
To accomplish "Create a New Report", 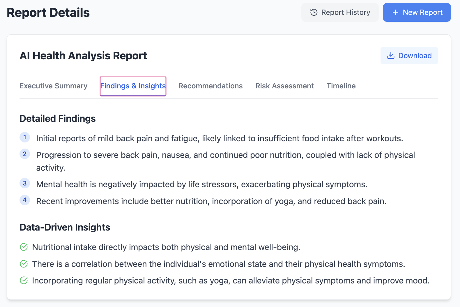I will [417, 12].
